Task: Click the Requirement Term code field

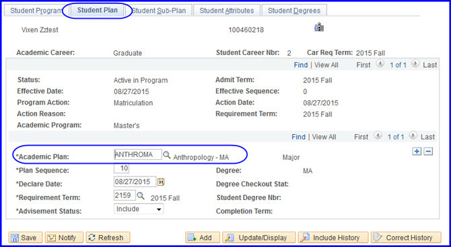Action: (125, 195)
